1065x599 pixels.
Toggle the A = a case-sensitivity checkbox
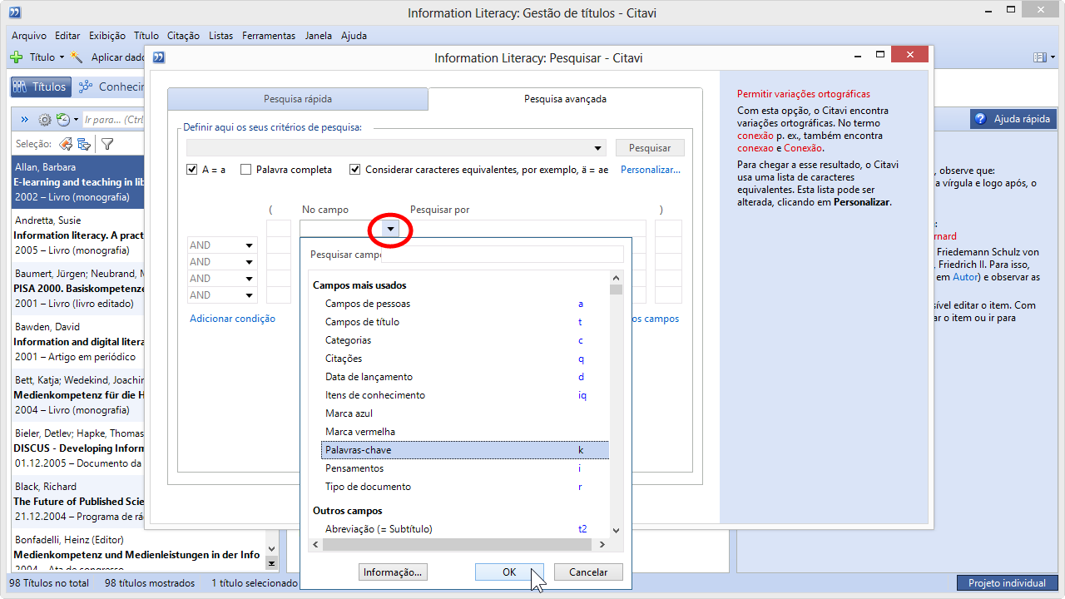(x=192, y=170)
